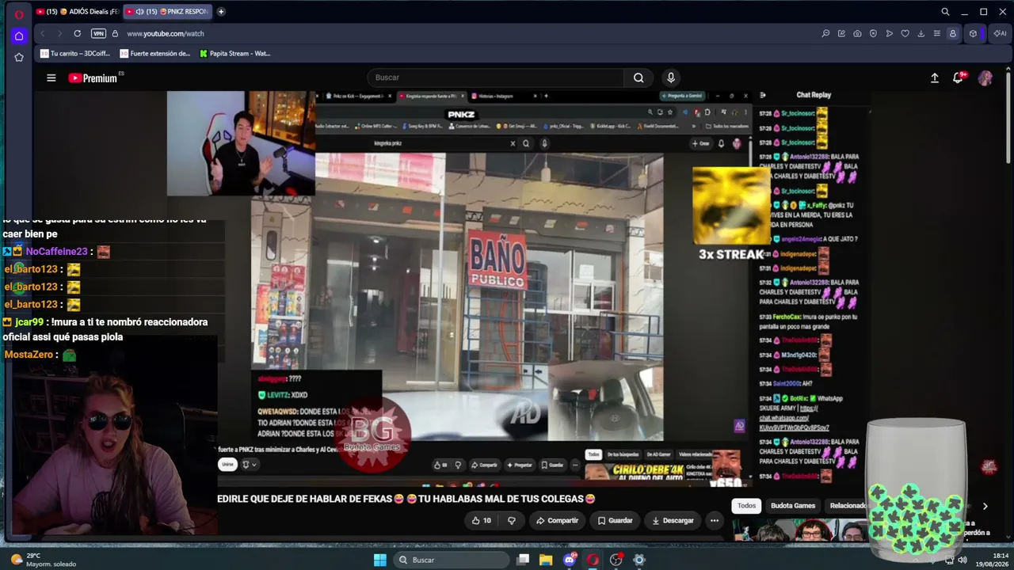Open the Opera AI assistant button
This screenshot has width=1014, height=570.
click(1001, 33)
